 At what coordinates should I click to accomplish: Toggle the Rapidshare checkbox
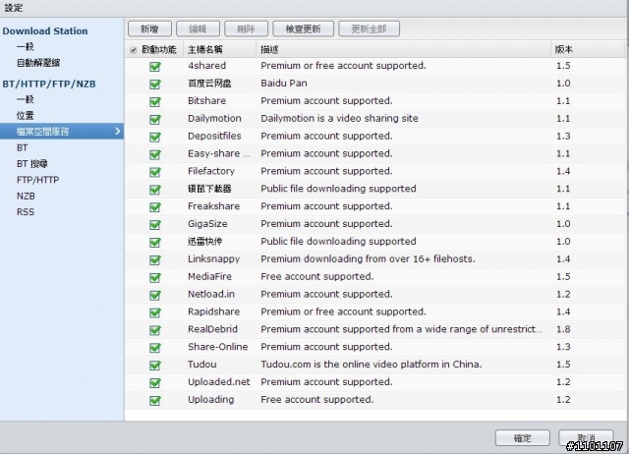pos(155,312)
